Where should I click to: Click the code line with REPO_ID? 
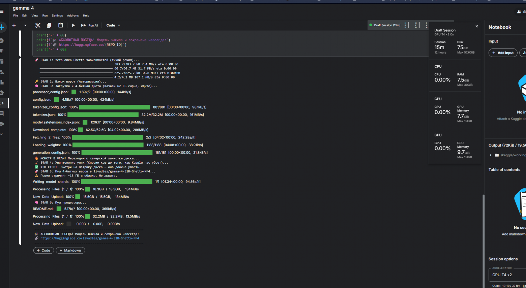coord(82,45)
